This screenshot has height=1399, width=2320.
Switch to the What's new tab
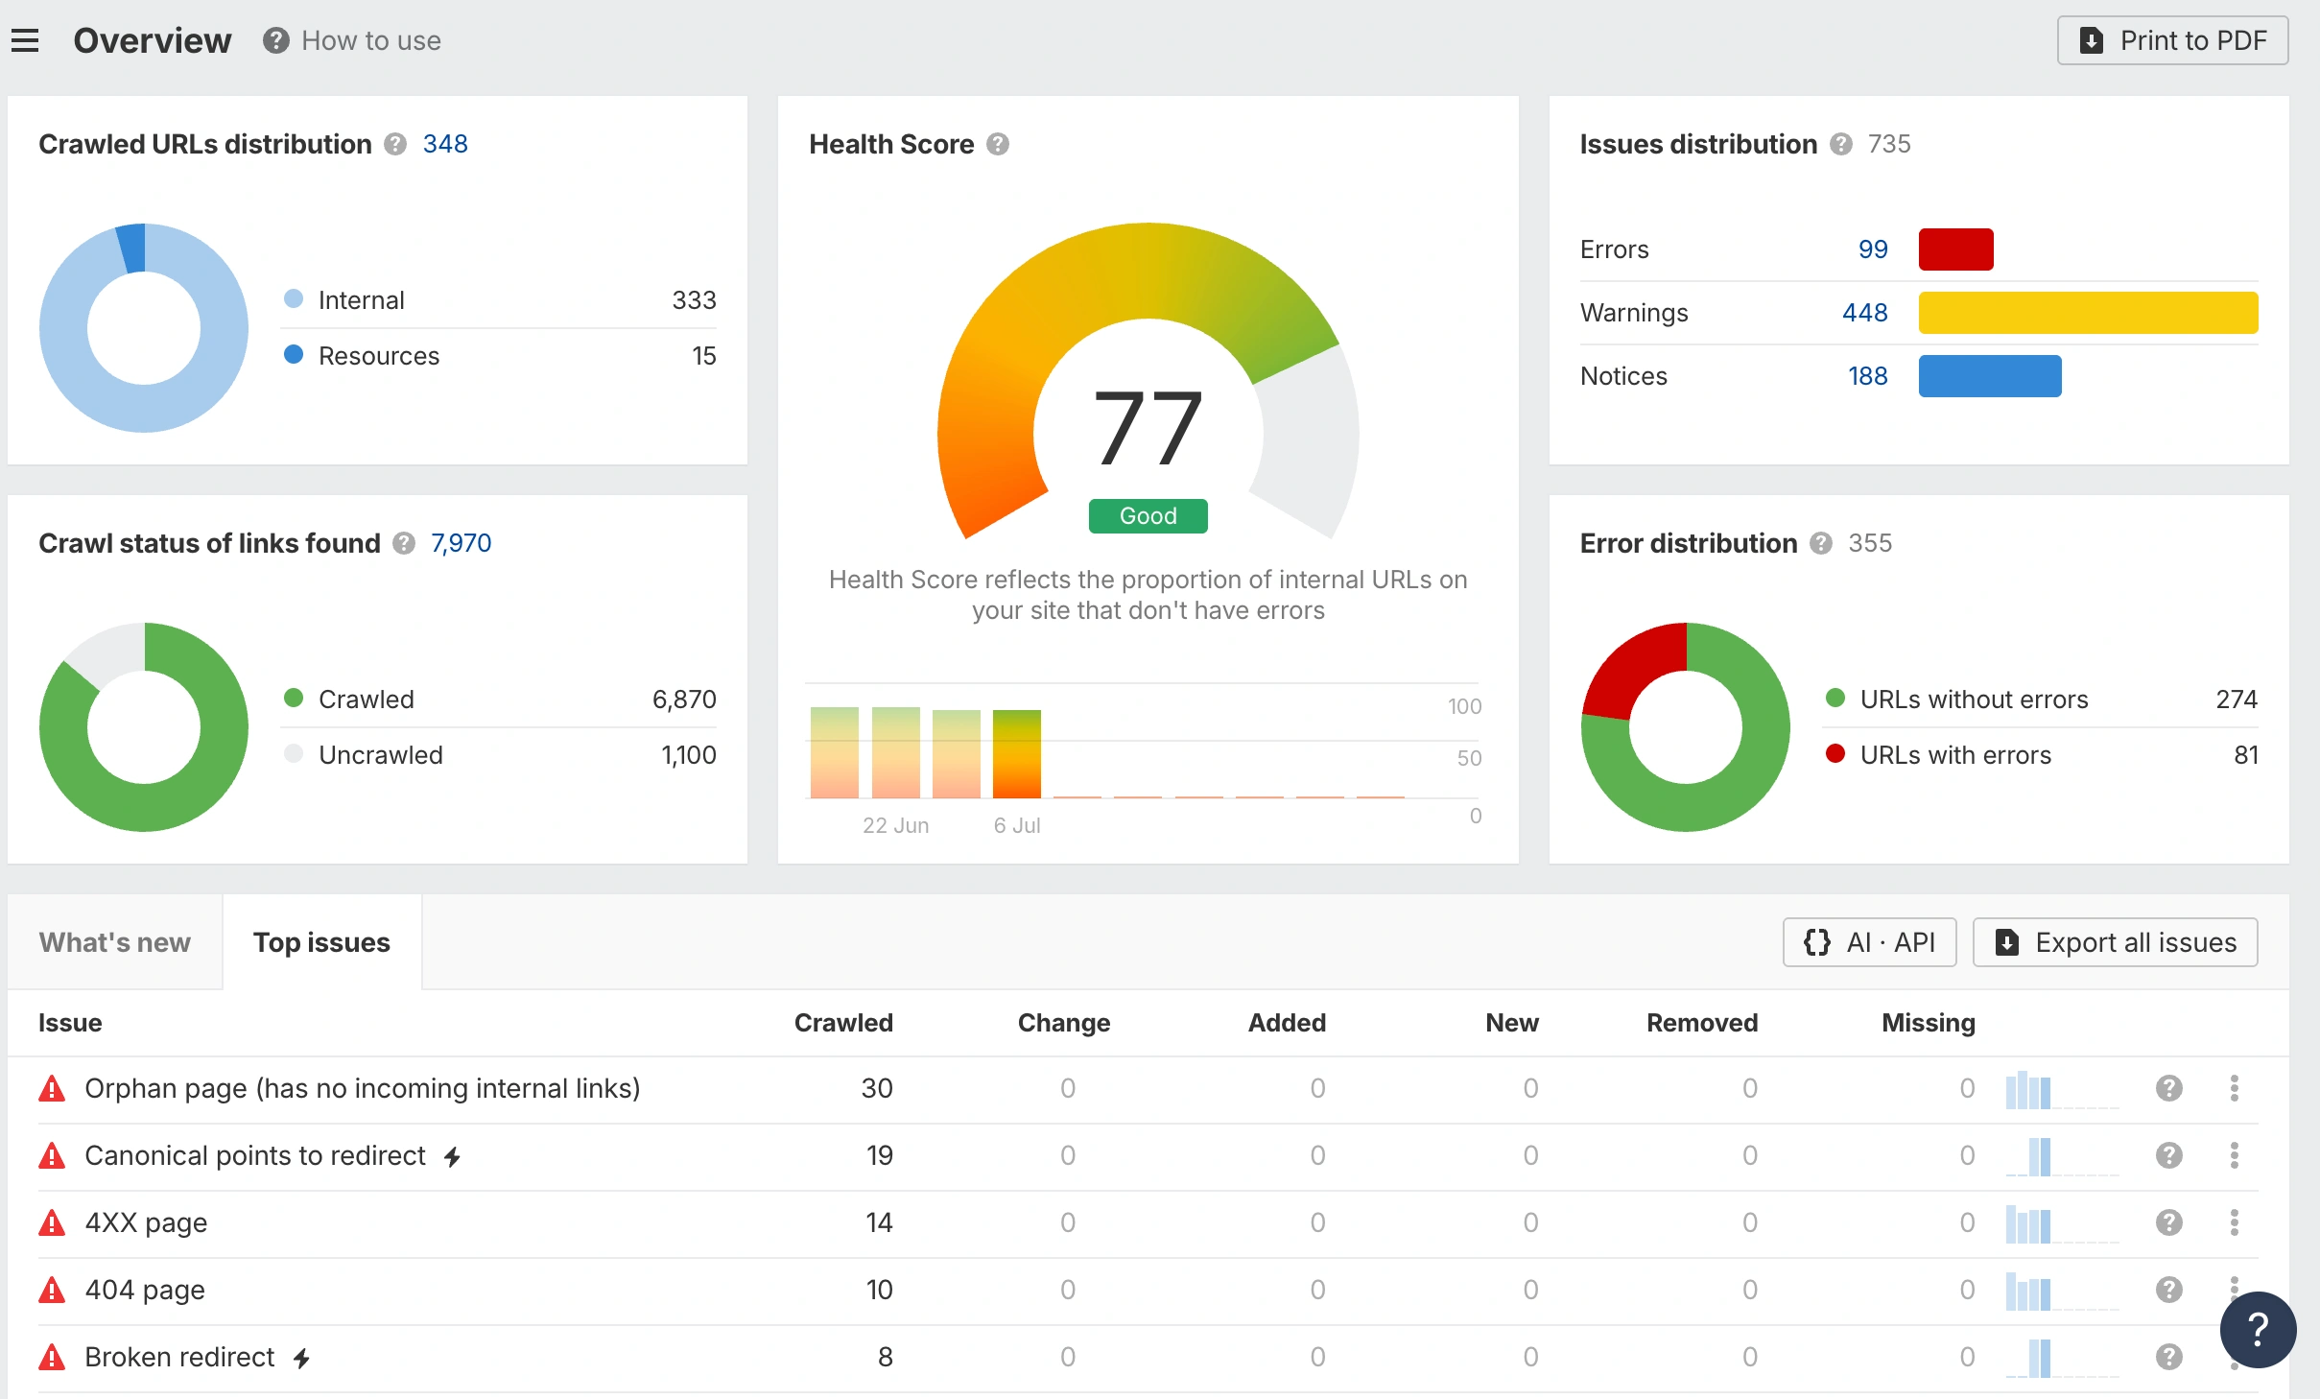tap(115, 942)
